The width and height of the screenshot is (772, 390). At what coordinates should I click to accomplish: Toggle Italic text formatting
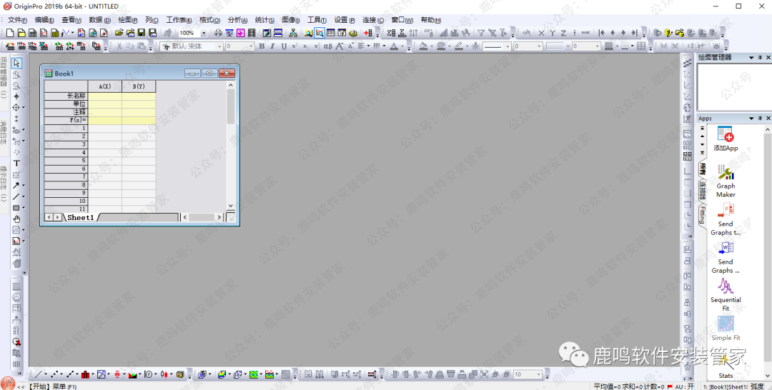[x=272, y=46]
